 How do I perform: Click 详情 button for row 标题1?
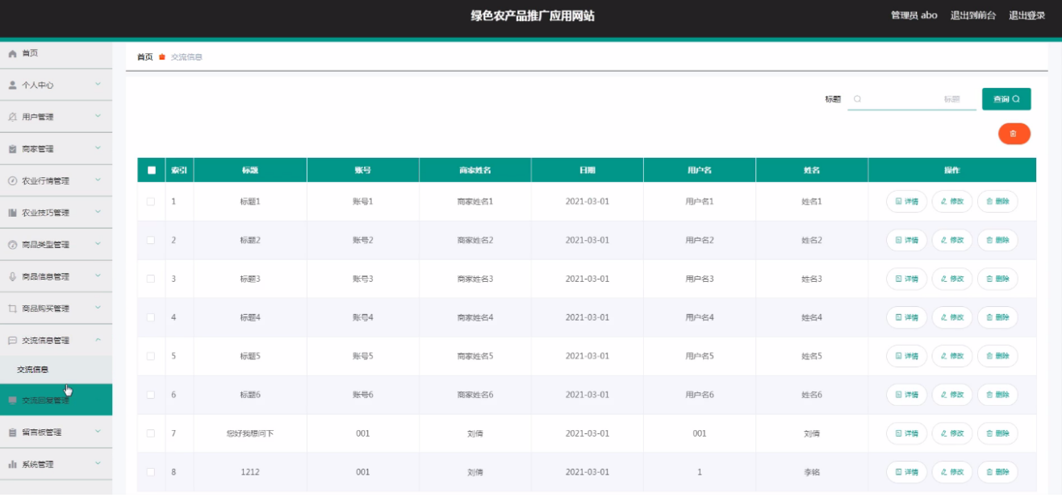coord(907,201)
